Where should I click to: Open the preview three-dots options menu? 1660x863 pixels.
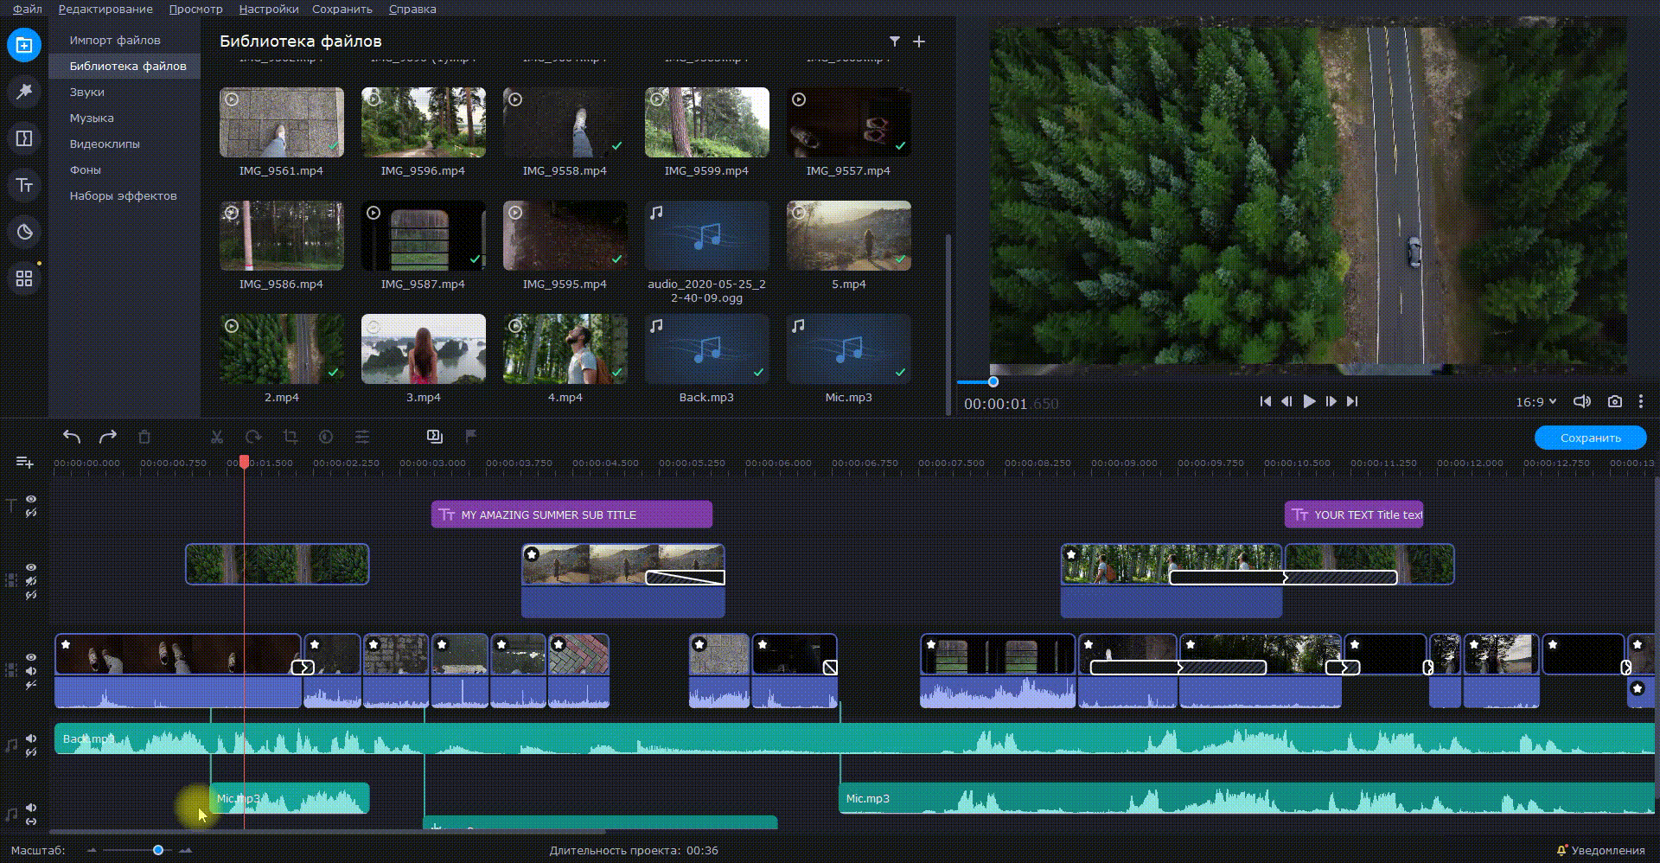click(x=1641, y=401)
